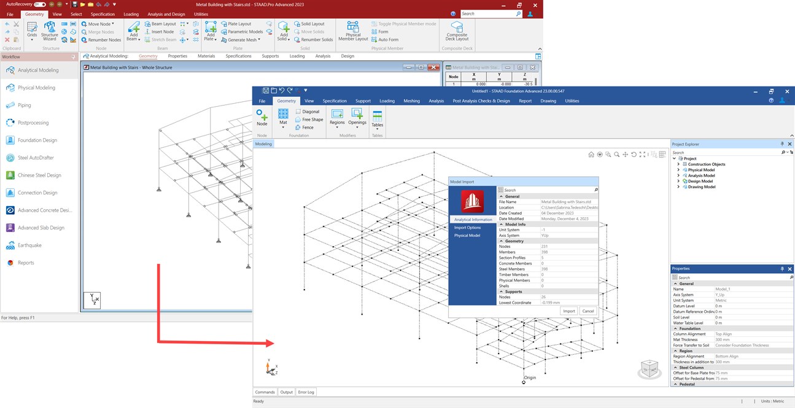Click the Properties panel search field

(x=731, y=277)
